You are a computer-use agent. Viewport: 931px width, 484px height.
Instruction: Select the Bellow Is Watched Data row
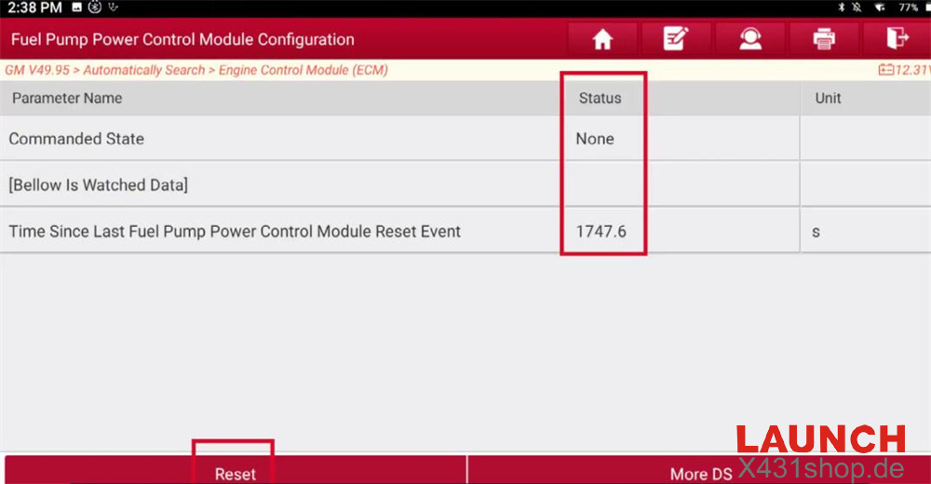click(279, 184)
